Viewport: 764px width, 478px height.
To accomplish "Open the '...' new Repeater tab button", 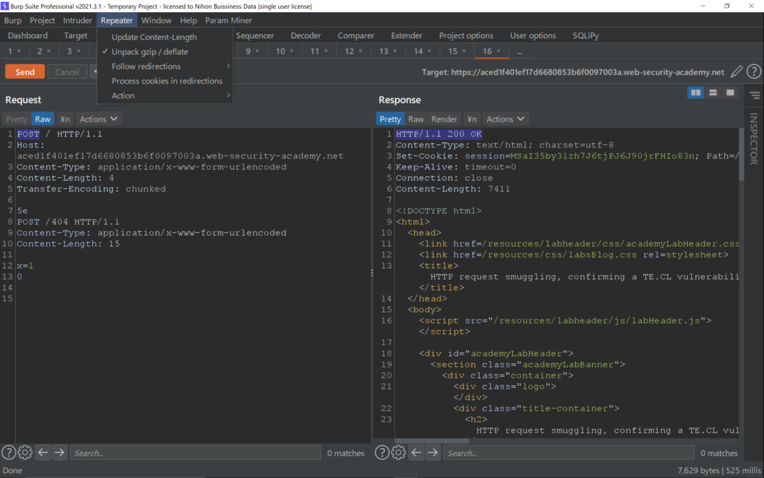I will click(x=520, y=51).
